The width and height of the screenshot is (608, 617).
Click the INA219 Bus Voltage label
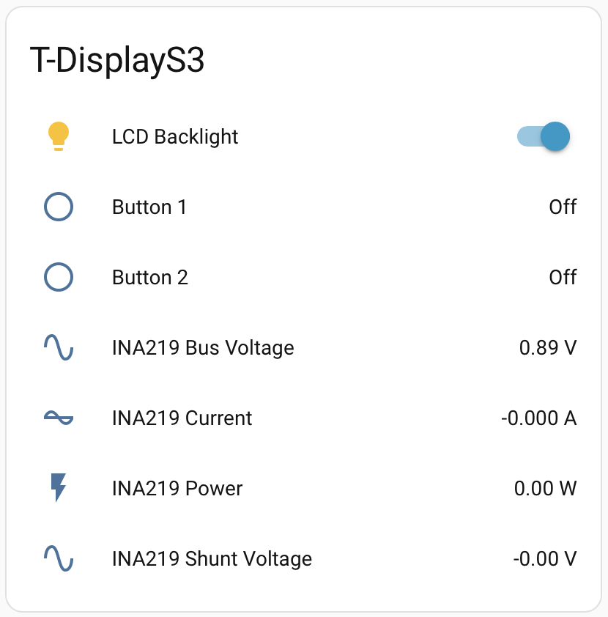click(x=203, y=347)
